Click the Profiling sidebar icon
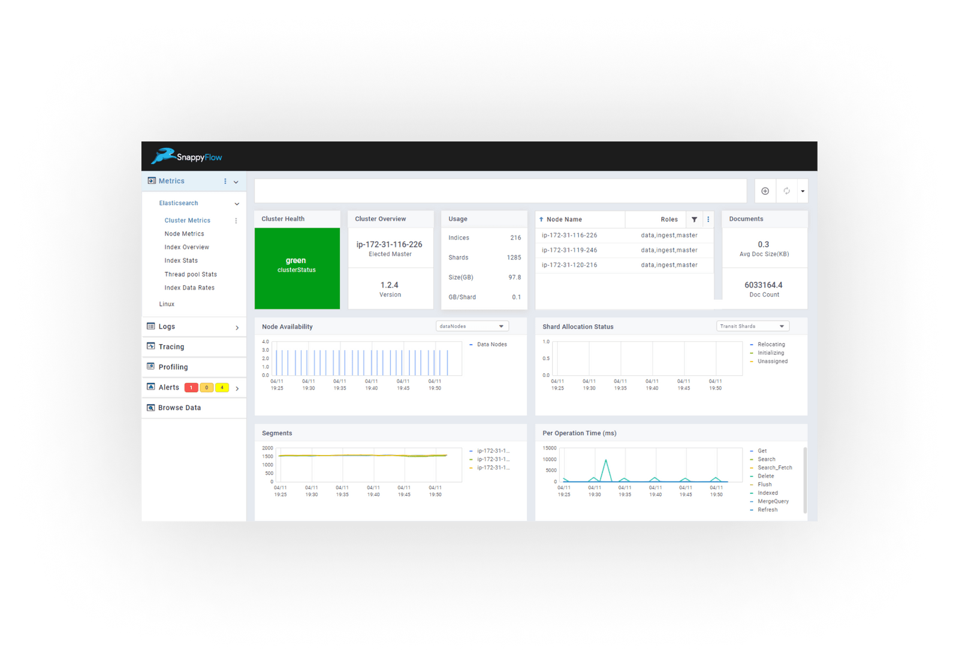The image size is (959, 663). coord(150,366)
